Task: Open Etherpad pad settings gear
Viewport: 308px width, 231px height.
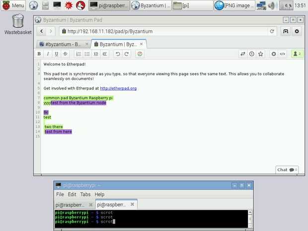Action: [x=273, y=54]
